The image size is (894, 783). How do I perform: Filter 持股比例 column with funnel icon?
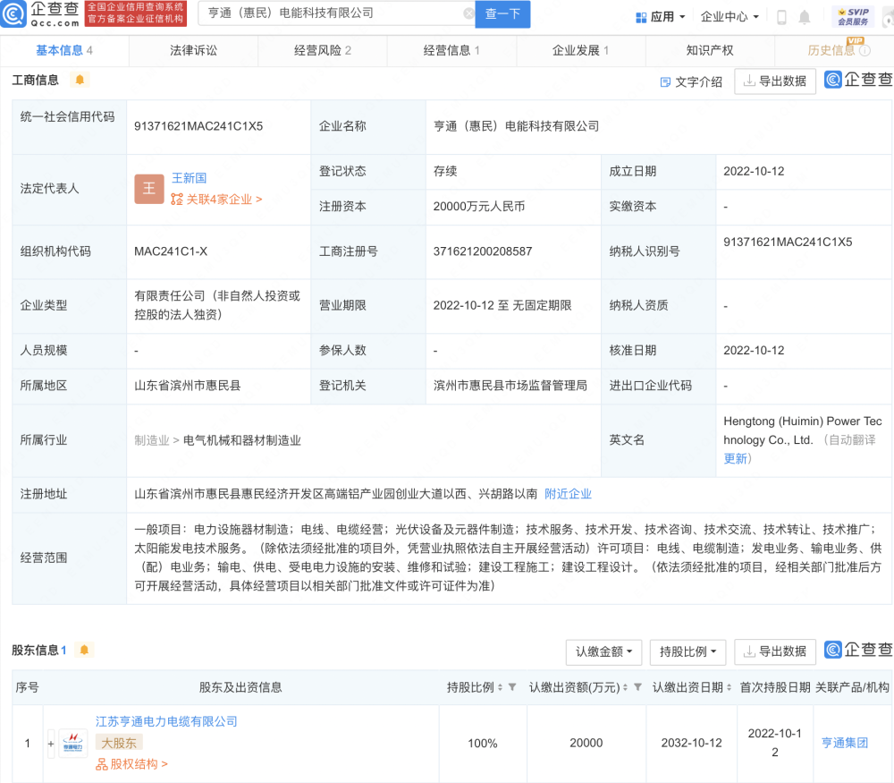pyautogui.click(x=512, y=687)
